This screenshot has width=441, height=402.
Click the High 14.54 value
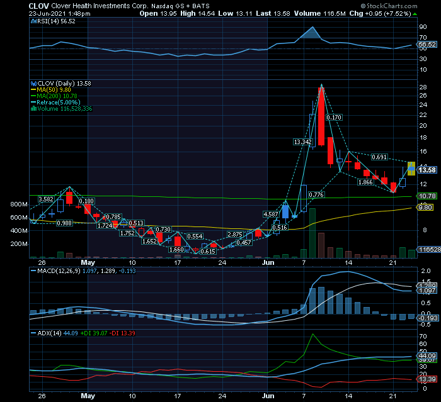click(198, 13)
